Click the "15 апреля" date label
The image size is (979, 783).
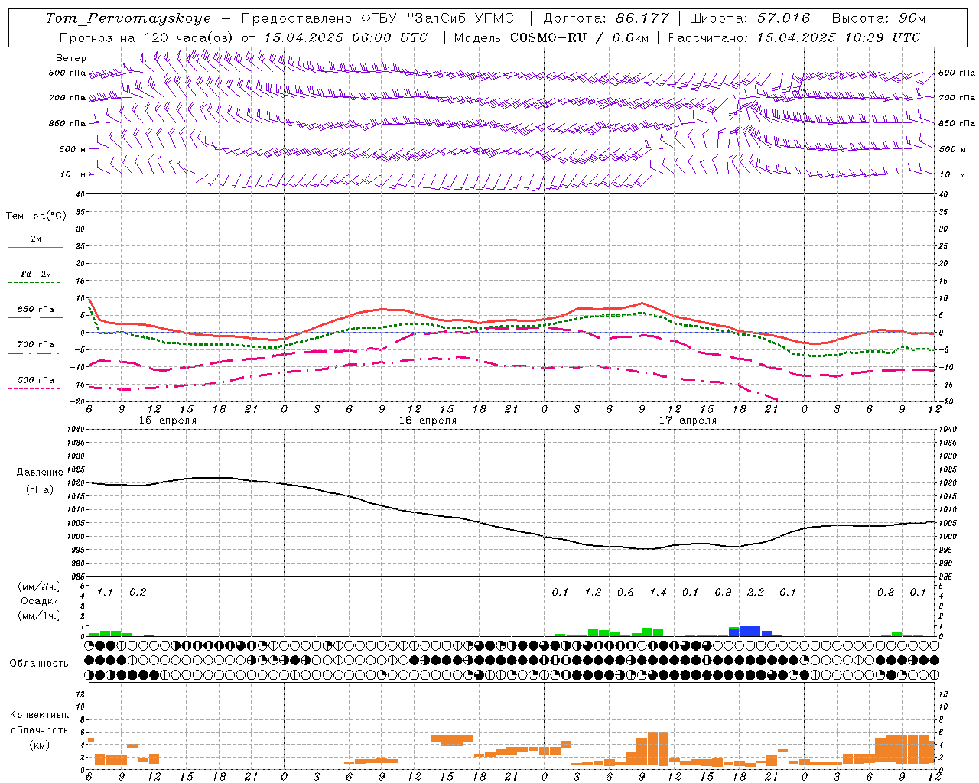[168, 421]
